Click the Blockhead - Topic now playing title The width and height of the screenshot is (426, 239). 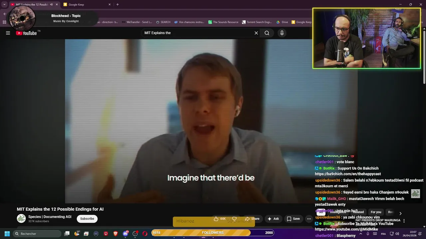66,16
